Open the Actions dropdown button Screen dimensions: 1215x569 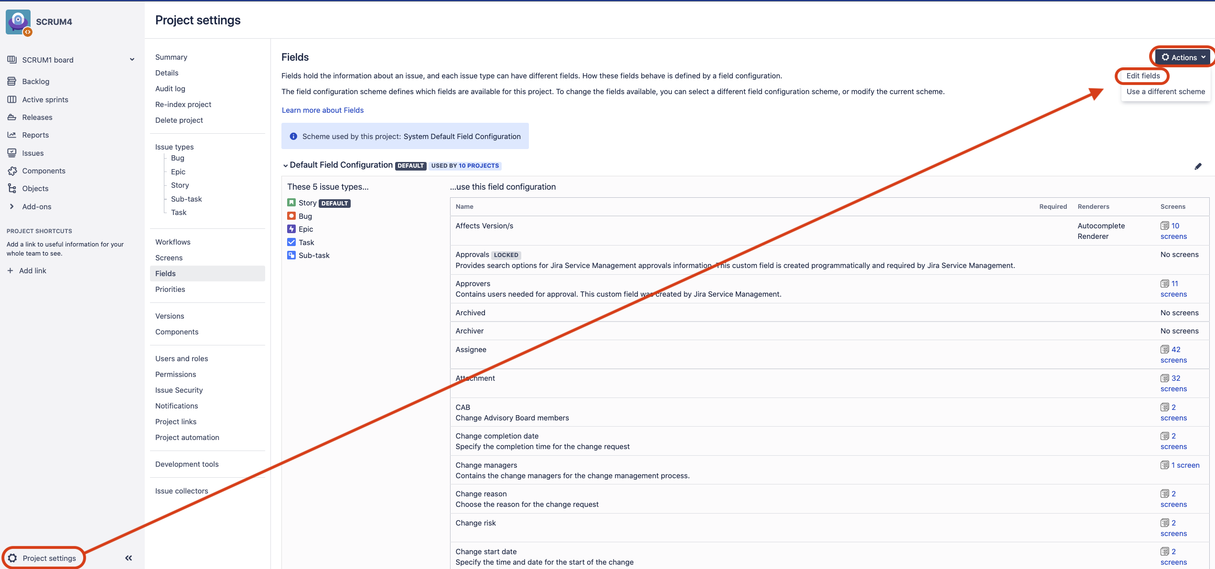tap(1183, 57)
